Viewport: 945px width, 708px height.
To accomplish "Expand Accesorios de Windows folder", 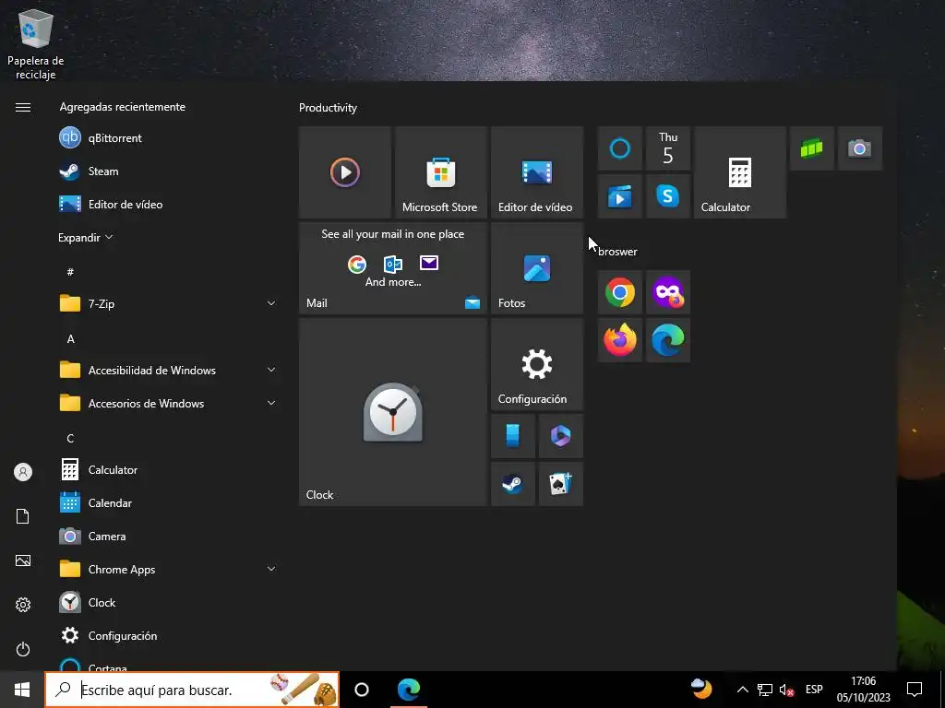I will click(x=169, y=404).
